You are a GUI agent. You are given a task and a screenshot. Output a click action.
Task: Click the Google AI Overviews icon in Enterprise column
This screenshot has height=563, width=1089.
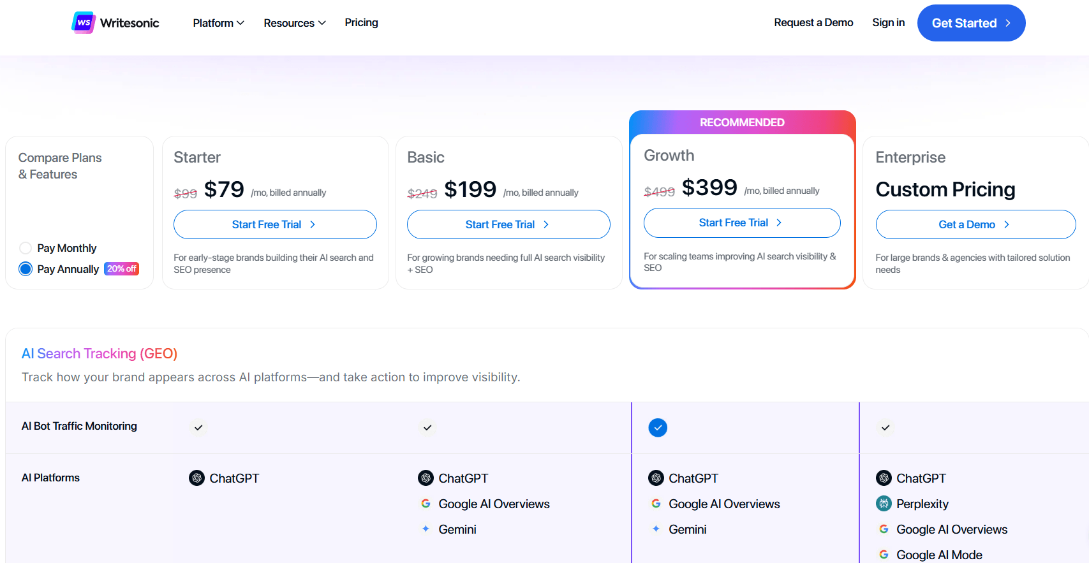[x=884, y=529]
